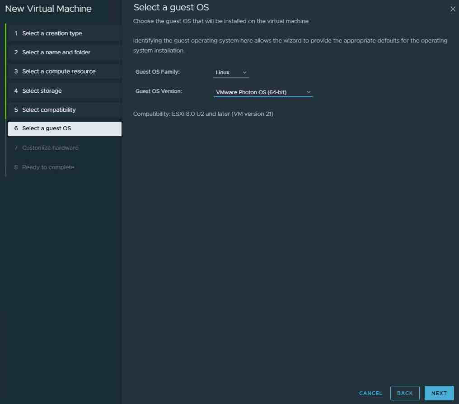The width and height of the screenshot is (459, 404).
Task: Click the New Virtual Machine title
Action: click(48, 9)
